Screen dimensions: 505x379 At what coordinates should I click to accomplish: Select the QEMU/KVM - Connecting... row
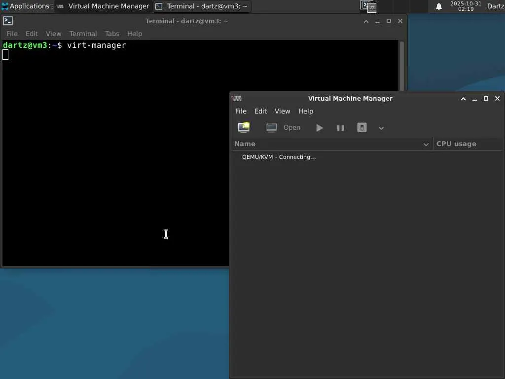367,157
